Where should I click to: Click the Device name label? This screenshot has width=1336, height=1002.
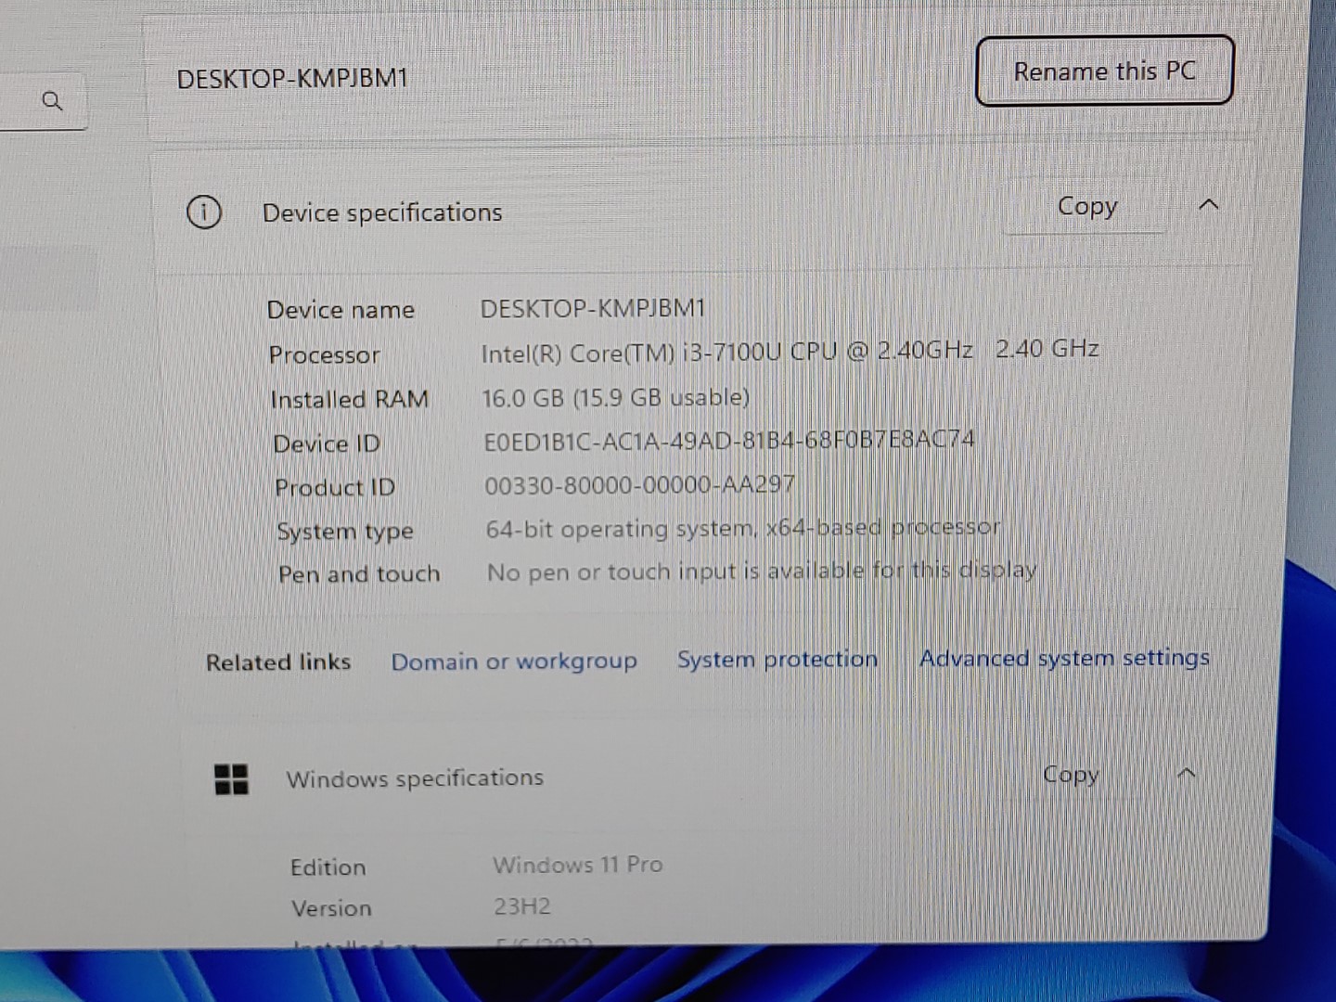coord(340,310)
